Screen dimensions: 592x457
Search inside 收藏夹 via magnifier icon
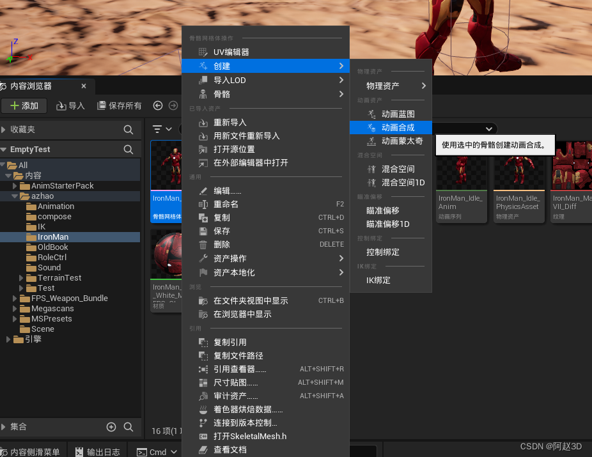pos(129,130)
